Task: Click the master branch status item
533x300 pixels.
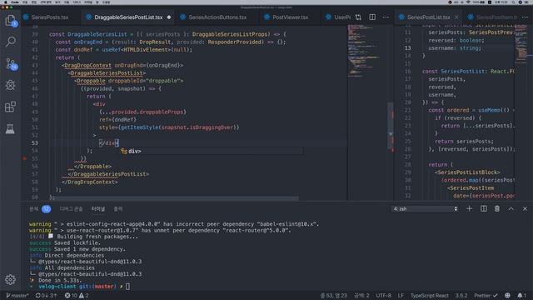Action: (17, 296)
